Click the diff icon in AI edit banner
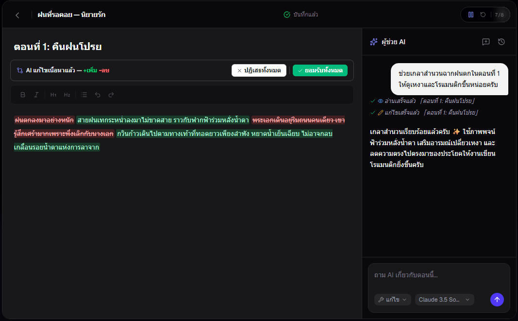 [20, 70]
